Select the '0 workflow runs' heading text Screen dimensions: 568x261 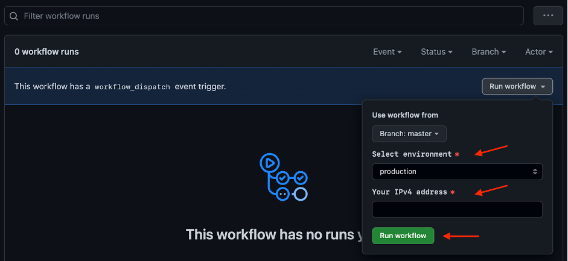[46, 52]
